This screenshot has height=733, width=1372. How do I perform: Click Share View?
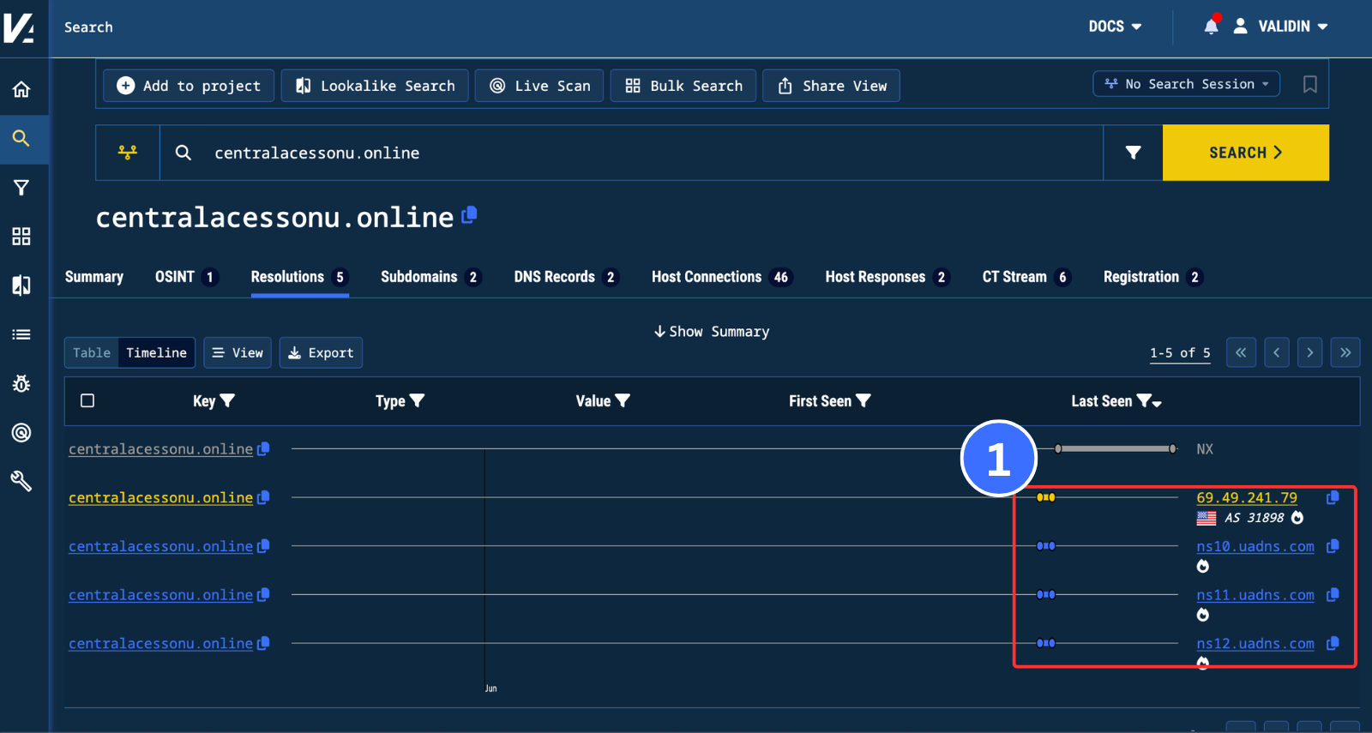click(832, 86)
